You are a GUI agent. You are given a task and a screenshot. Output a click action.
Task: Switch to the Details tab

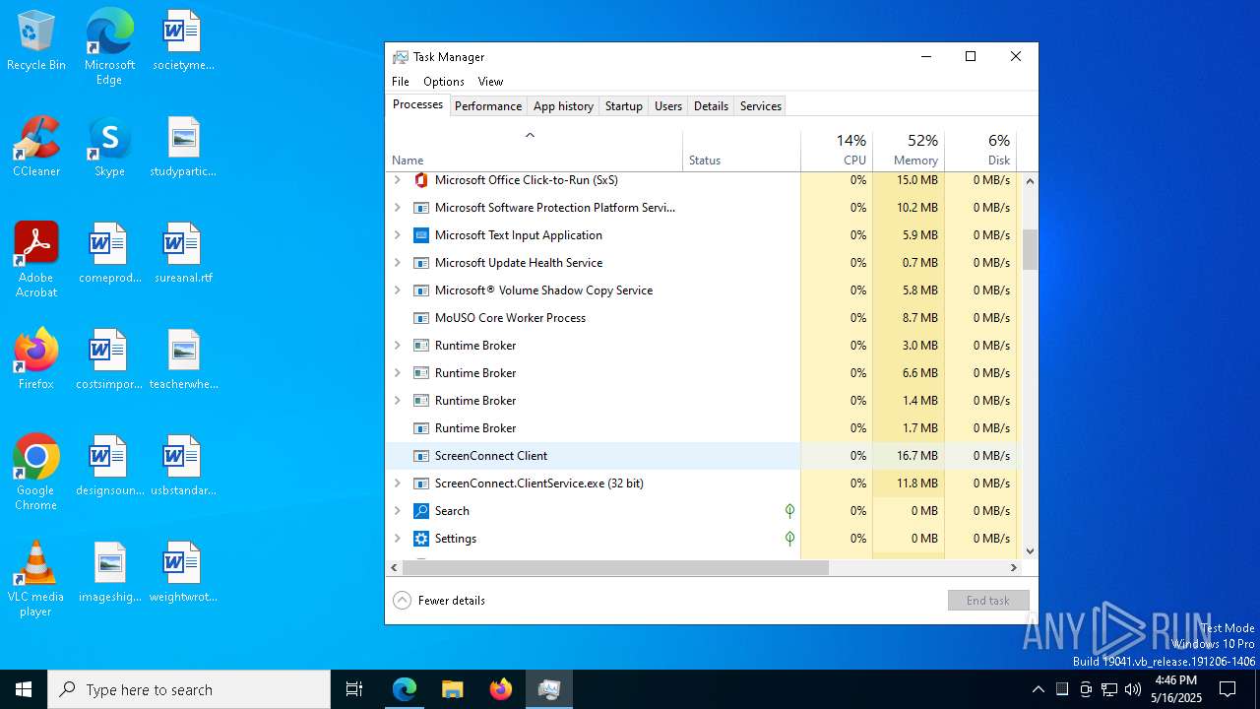pos(711,106)
